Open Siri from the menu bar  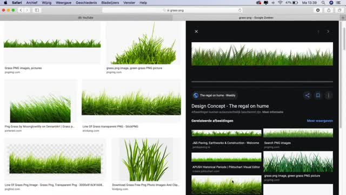click(x=331, y=3)
